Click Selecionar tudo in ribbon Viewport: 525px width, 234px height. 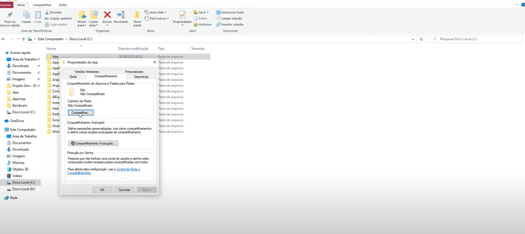point(219,13)
